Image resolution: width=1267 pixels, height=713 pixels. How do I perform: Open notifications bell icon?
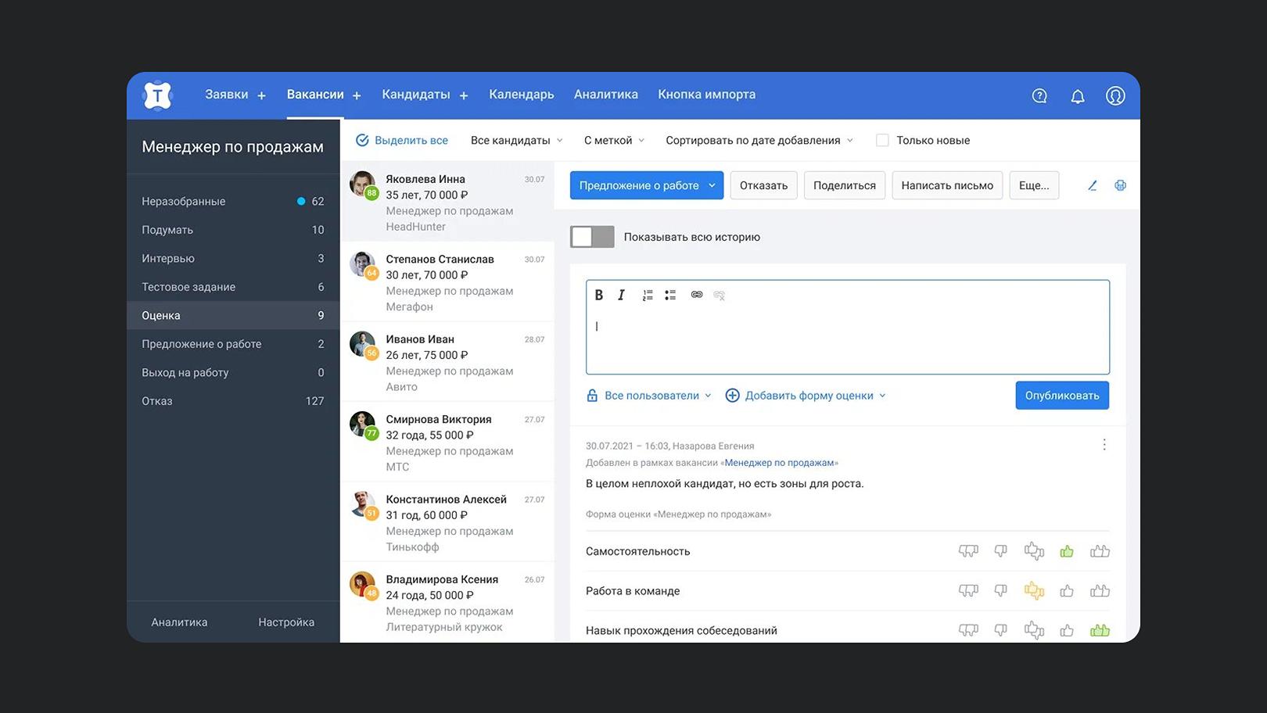(x=1077, y=96)
